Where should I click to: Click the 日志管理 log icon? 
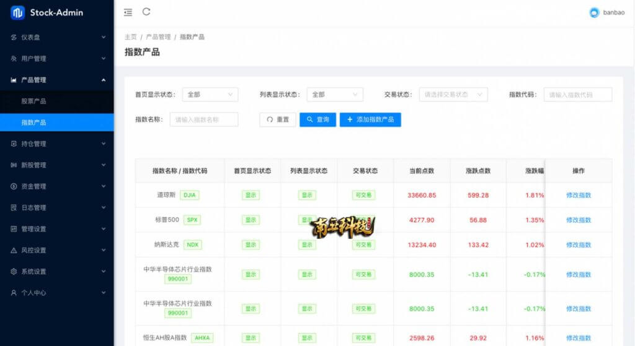(x=14, y=207)
